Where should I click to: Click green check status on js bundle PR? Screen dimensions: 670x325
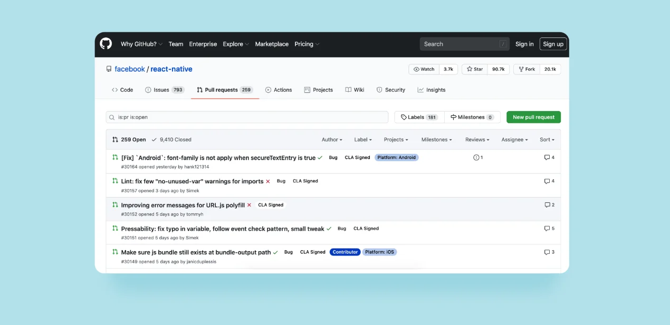pos(275,252)
